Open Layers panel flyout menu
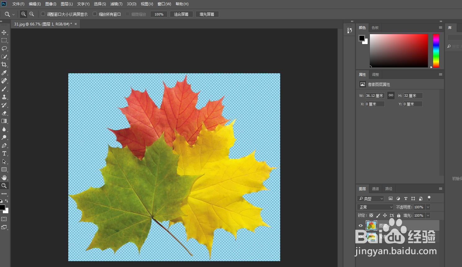 tap(440, 189)
